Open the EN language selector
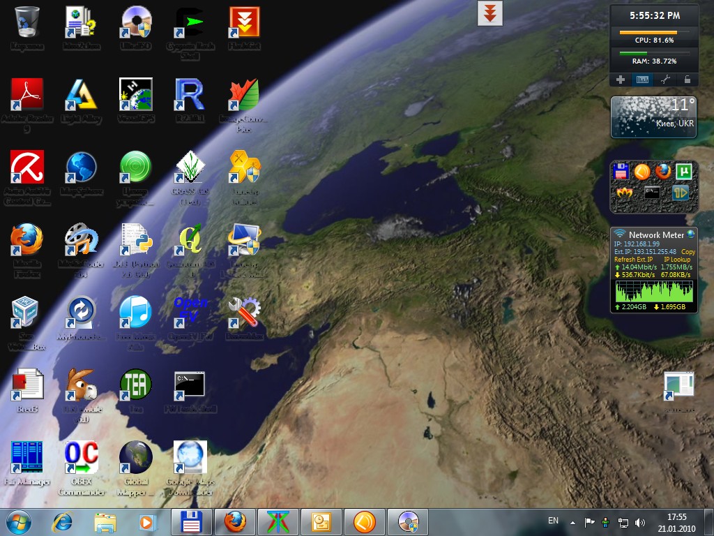Image resolution: width=714 pixels, height=536 pixels. point(553,521)
